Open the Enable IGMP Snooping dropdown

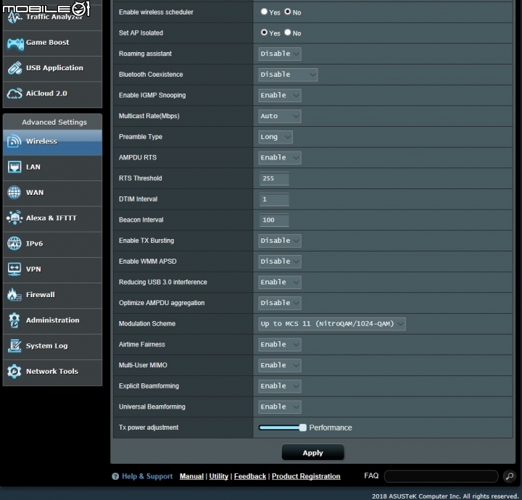pyautogui.click(x=280, y=96)
